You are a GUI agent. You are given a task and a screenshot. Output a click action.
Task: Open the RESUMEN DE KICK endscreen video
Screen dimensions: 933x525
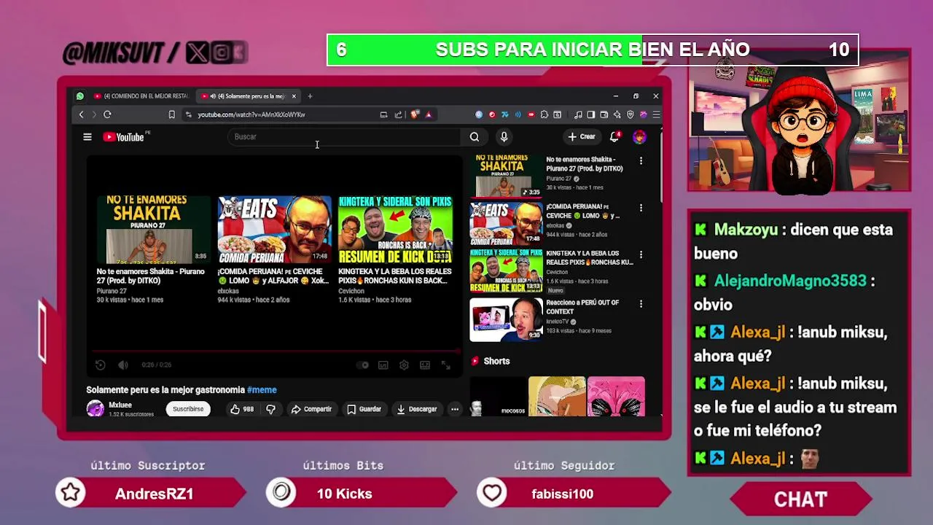395,230
